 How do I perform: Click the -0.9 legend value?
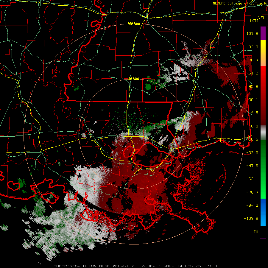[253, 126]
